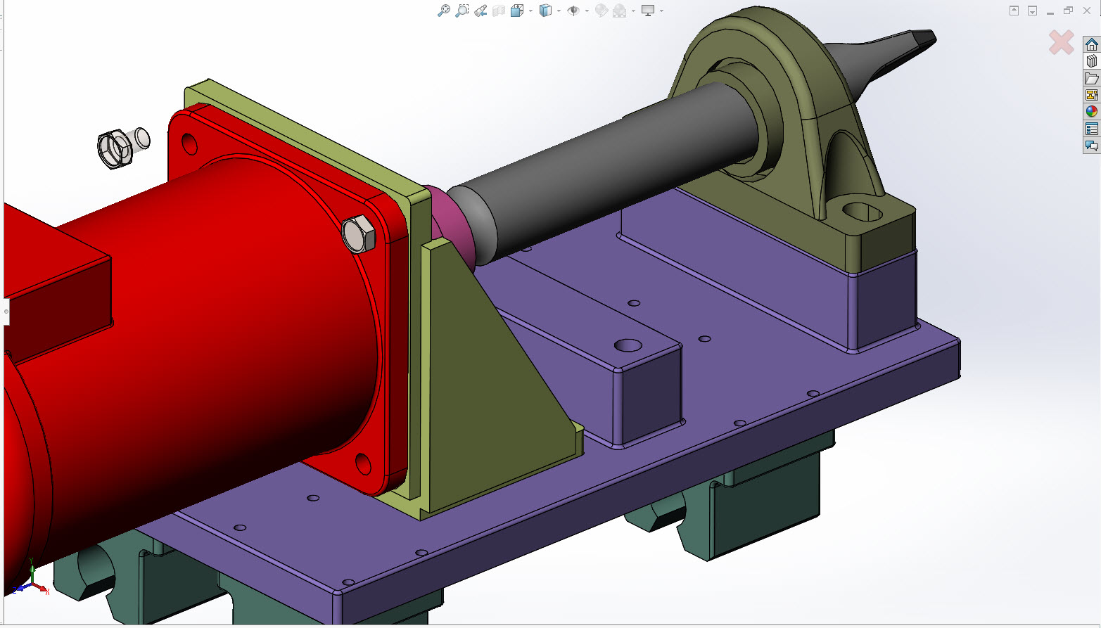The image size is (1101, 628).
Task: Click the expand-up panel arrow button
Action: point(1014,11)
